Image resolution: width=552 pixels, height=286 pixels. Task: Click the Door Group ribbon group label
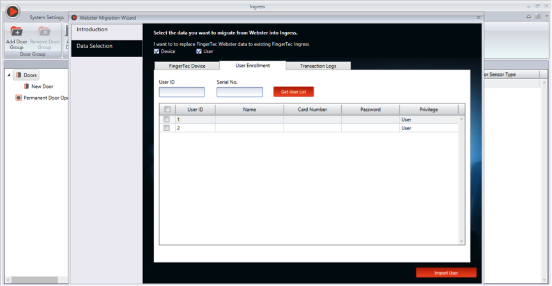[x=33, y=54]
